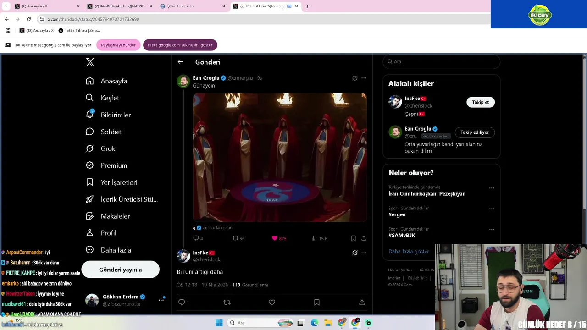Bookmark the InsFke post

(316, 302)
